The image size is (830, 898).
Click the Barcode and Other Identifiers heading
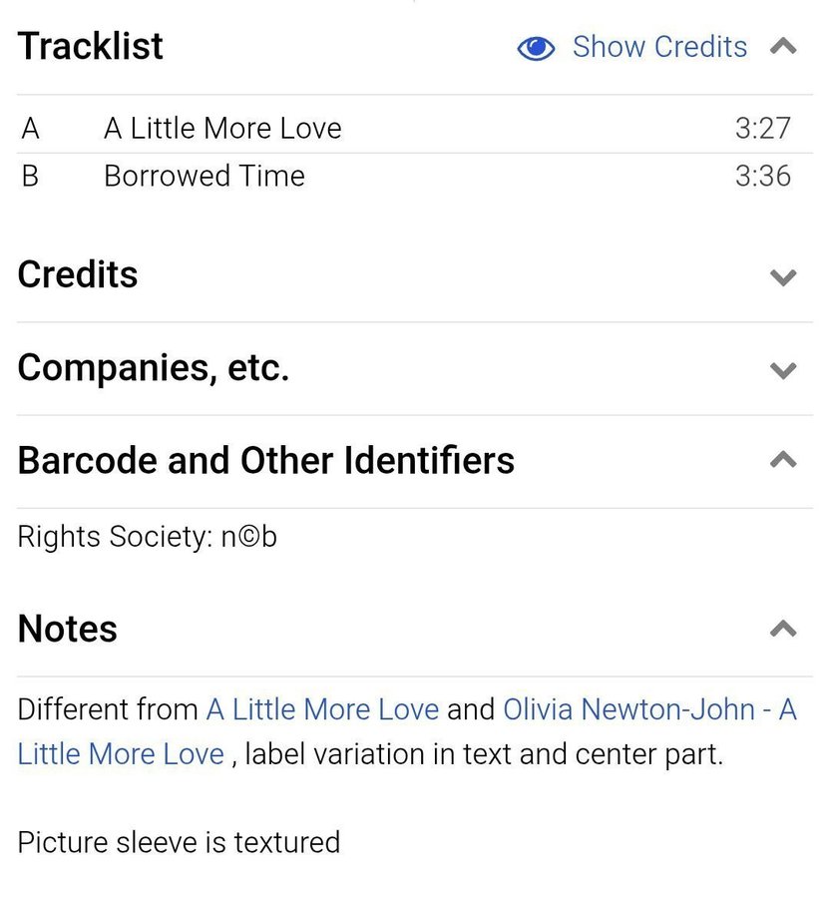(x=266, y=460)
